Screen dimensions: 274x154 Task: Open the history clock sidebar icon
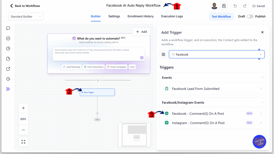pos(8,79)
